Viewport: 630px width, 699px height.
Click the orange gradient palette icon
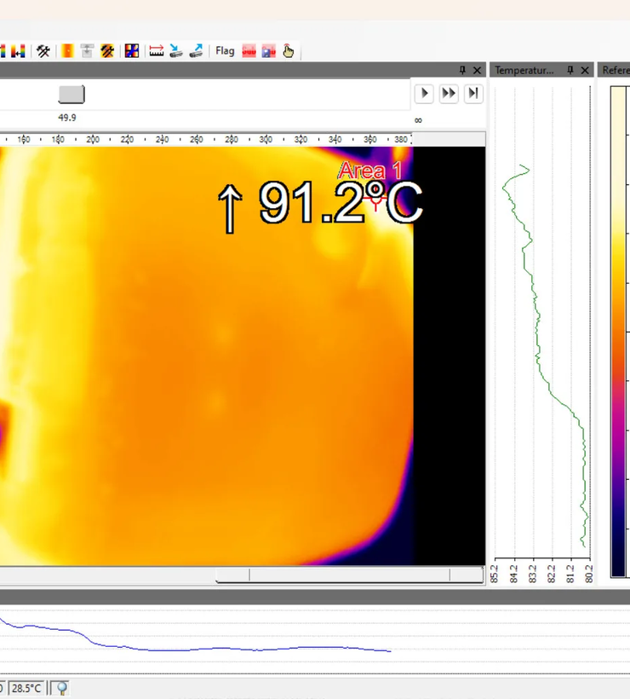pos(66,51)
